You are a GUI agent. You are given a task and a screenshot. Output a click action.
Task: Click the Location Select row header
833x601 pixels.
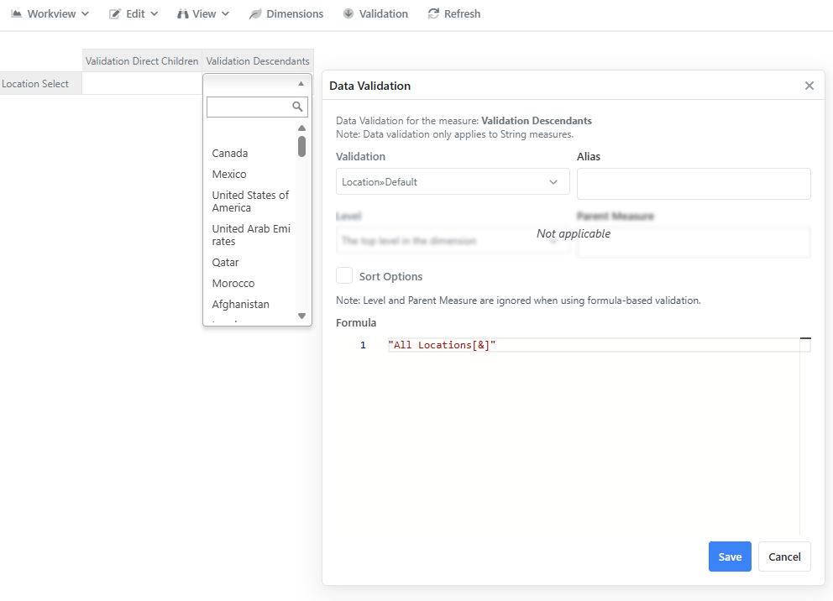pos(41,84)
